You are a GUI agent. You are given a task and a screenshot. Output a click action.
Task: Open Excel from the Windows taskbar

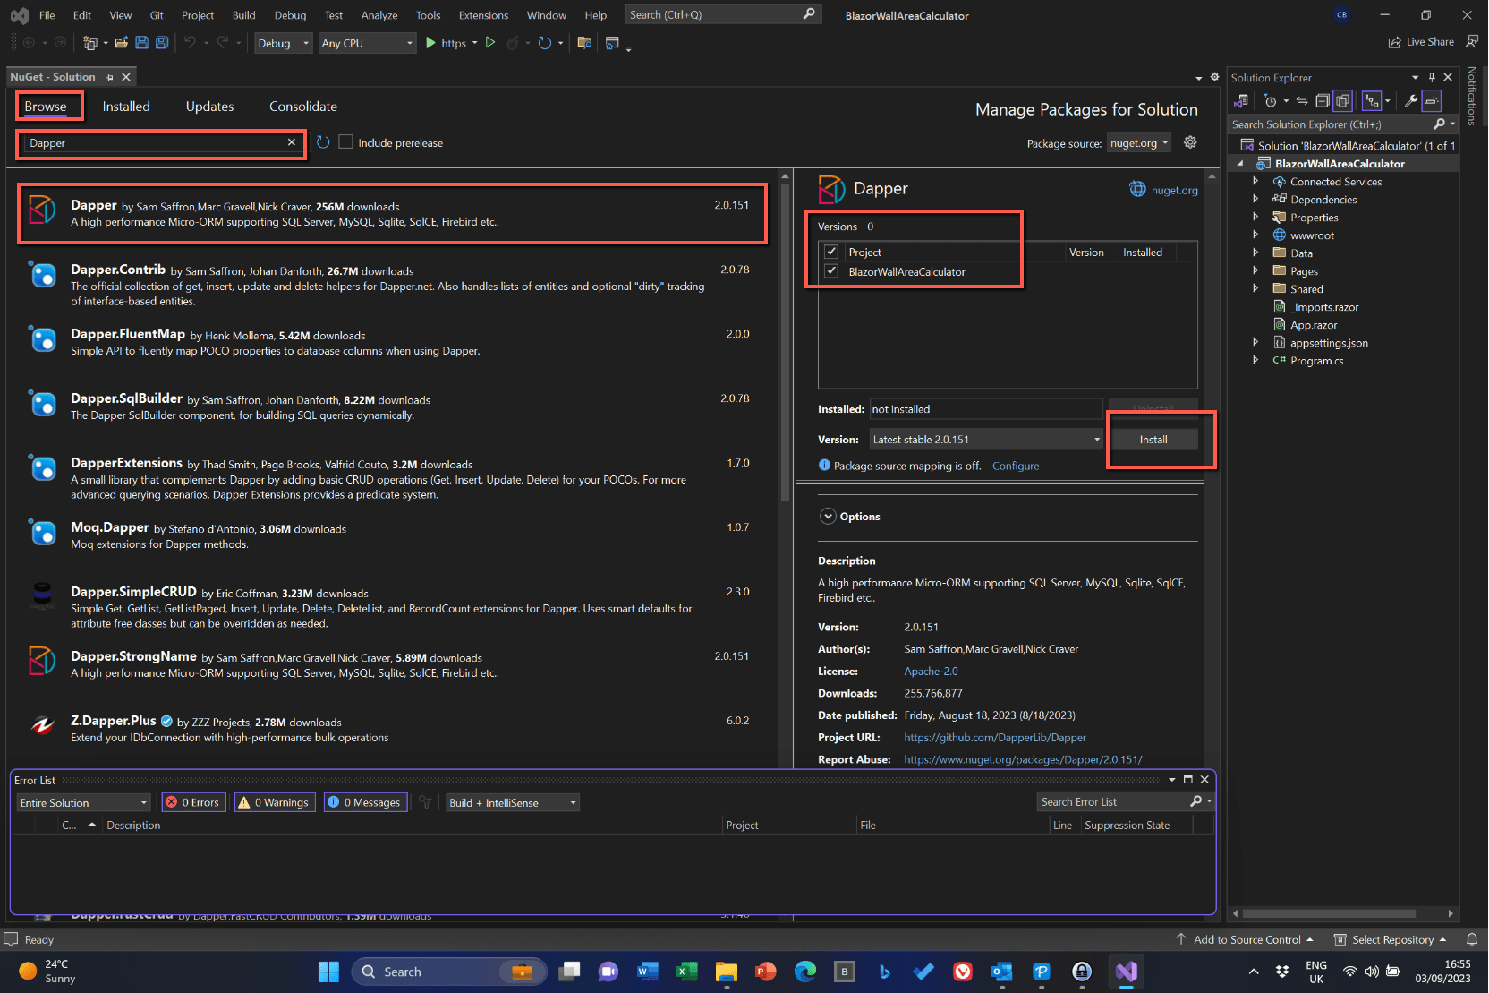pyautogui.click(x=687, y=972)
